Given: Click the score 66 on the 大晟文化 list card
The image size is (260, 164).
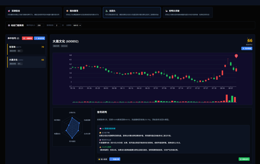Looking at the screenshot, I should (x=43, y=60).
